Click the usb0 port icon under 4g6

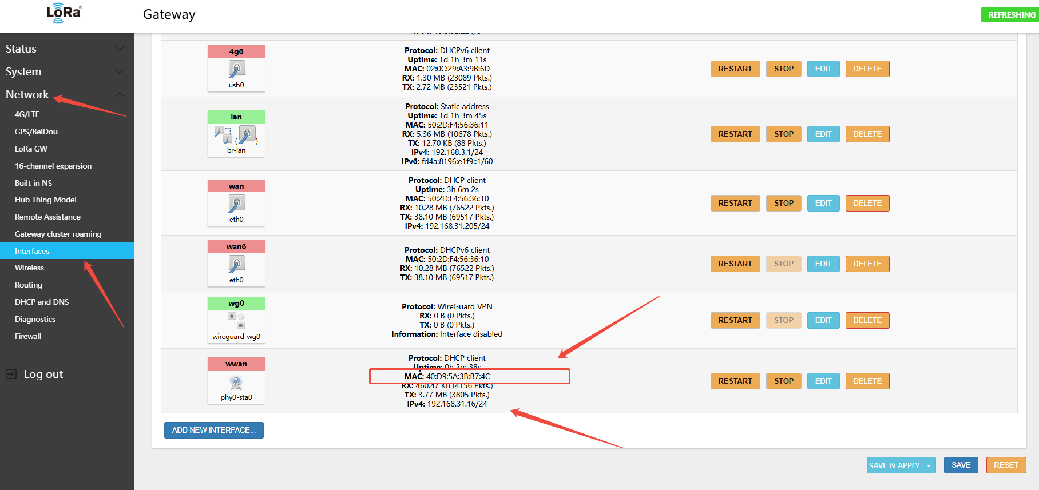[x=236, y=70]
